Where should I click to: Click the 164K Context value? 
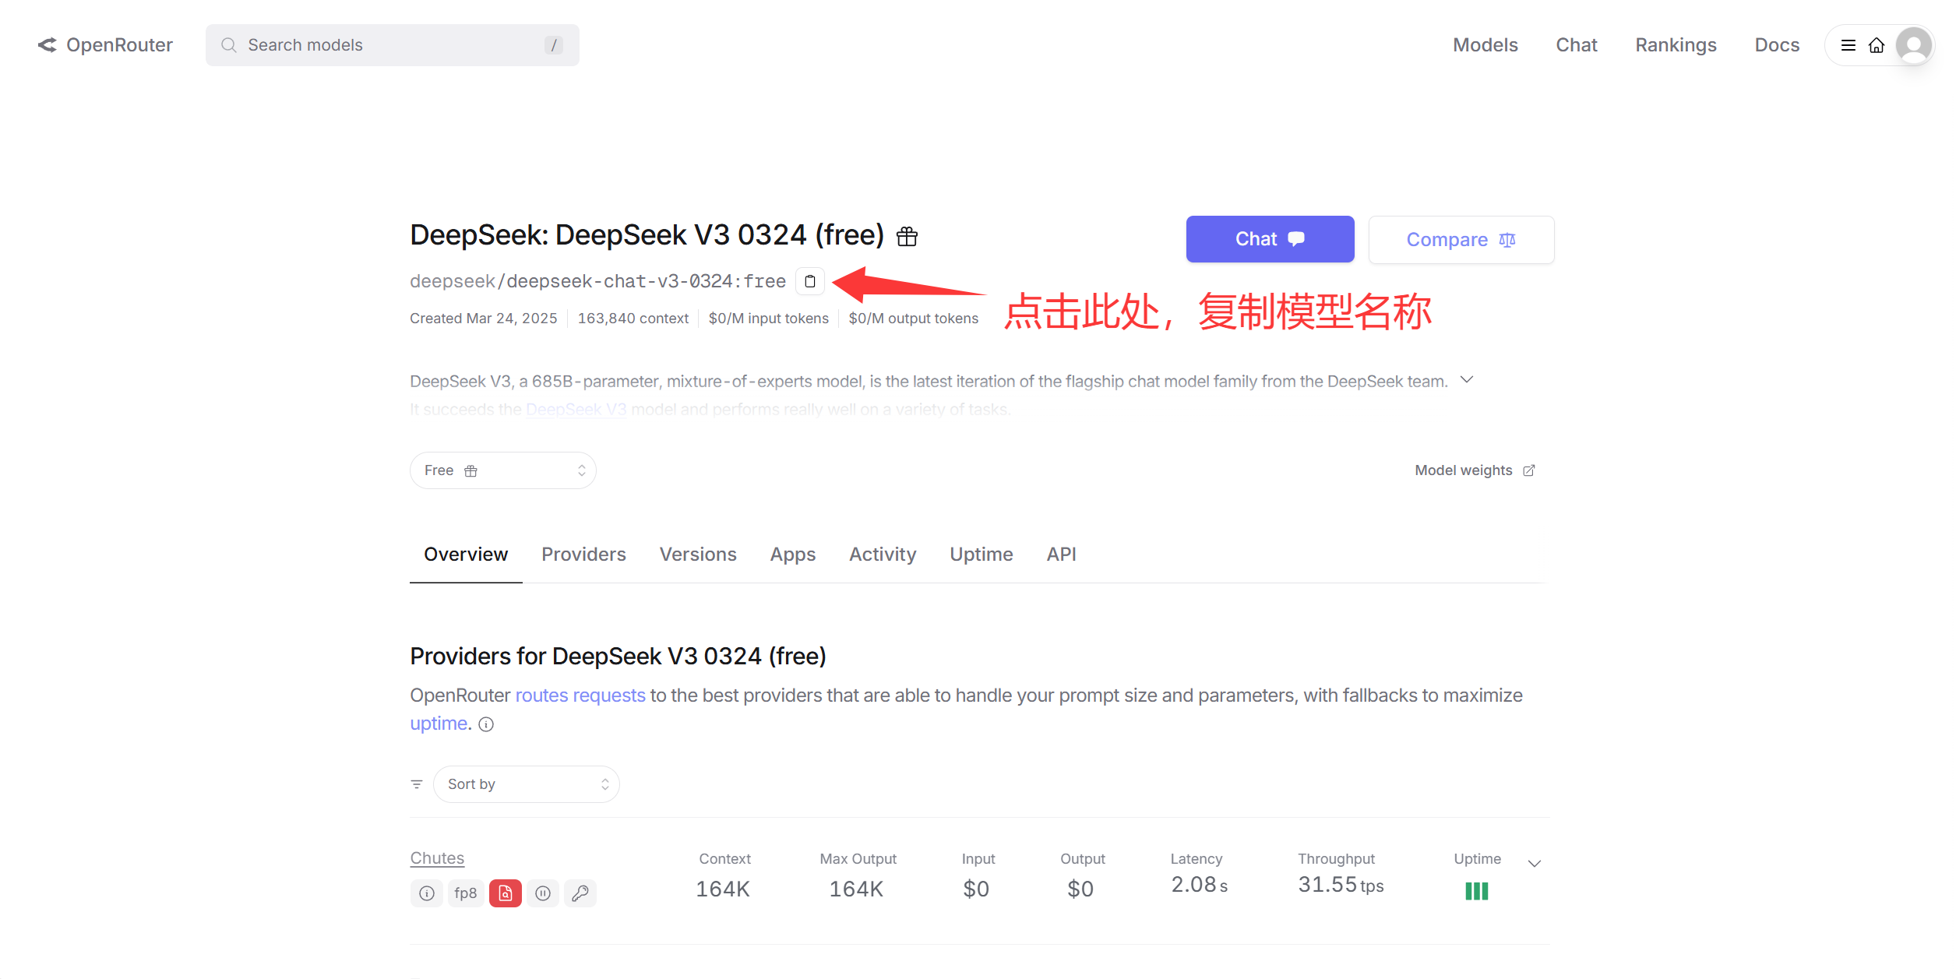(x=723, y=889)
